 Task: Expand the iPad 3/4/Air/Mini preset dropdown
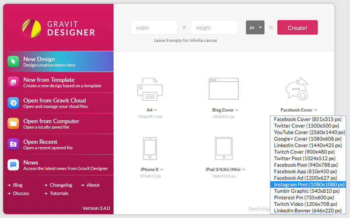(244, 170)
